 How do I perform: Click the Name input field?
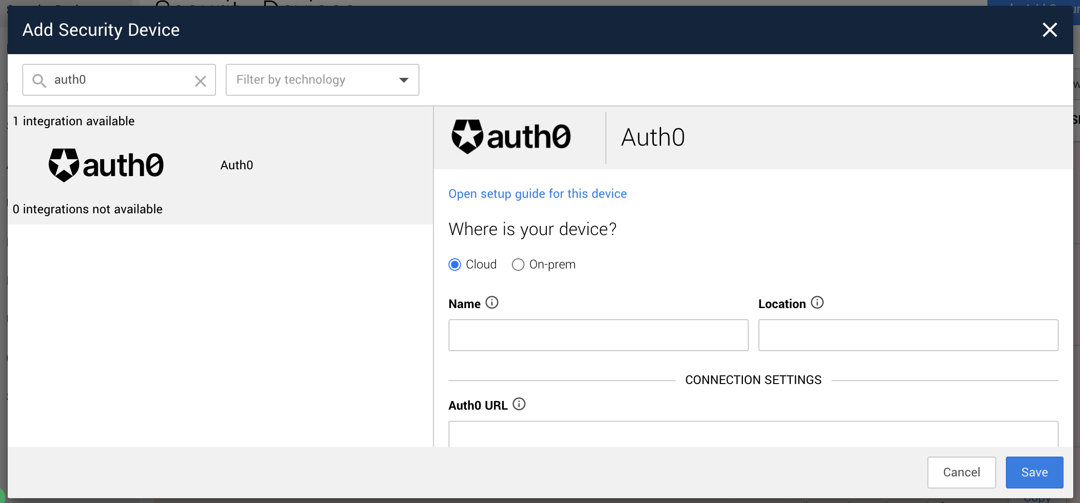[599, 335]
